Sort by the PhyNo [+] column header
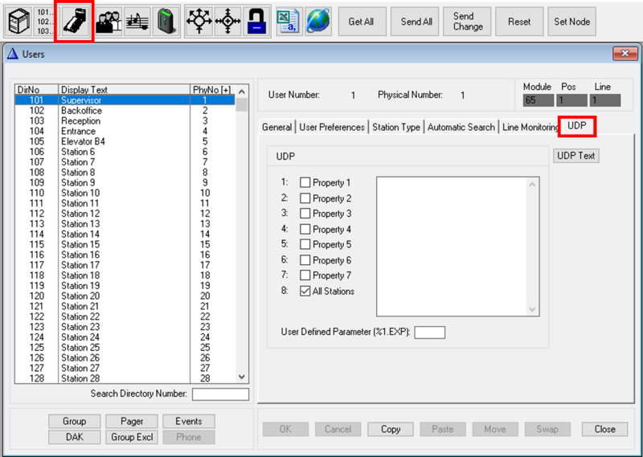Screen dimensions: 643x457 [212, 89]
